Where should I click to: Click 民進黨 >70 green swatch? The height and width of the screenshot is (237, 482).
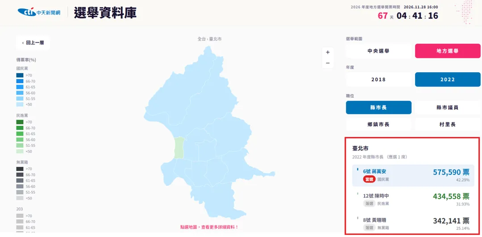[x=20, y=122]
